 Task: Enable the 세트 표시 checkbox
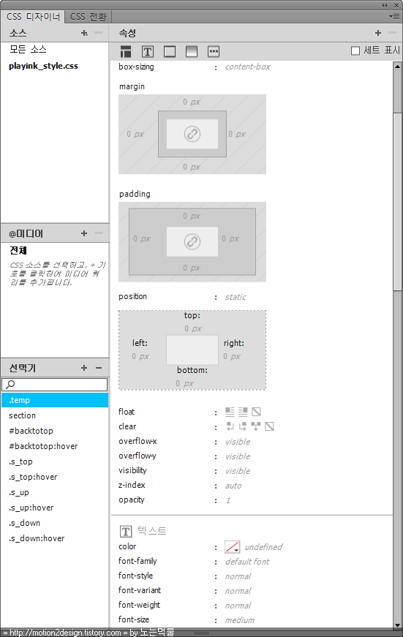355,50
